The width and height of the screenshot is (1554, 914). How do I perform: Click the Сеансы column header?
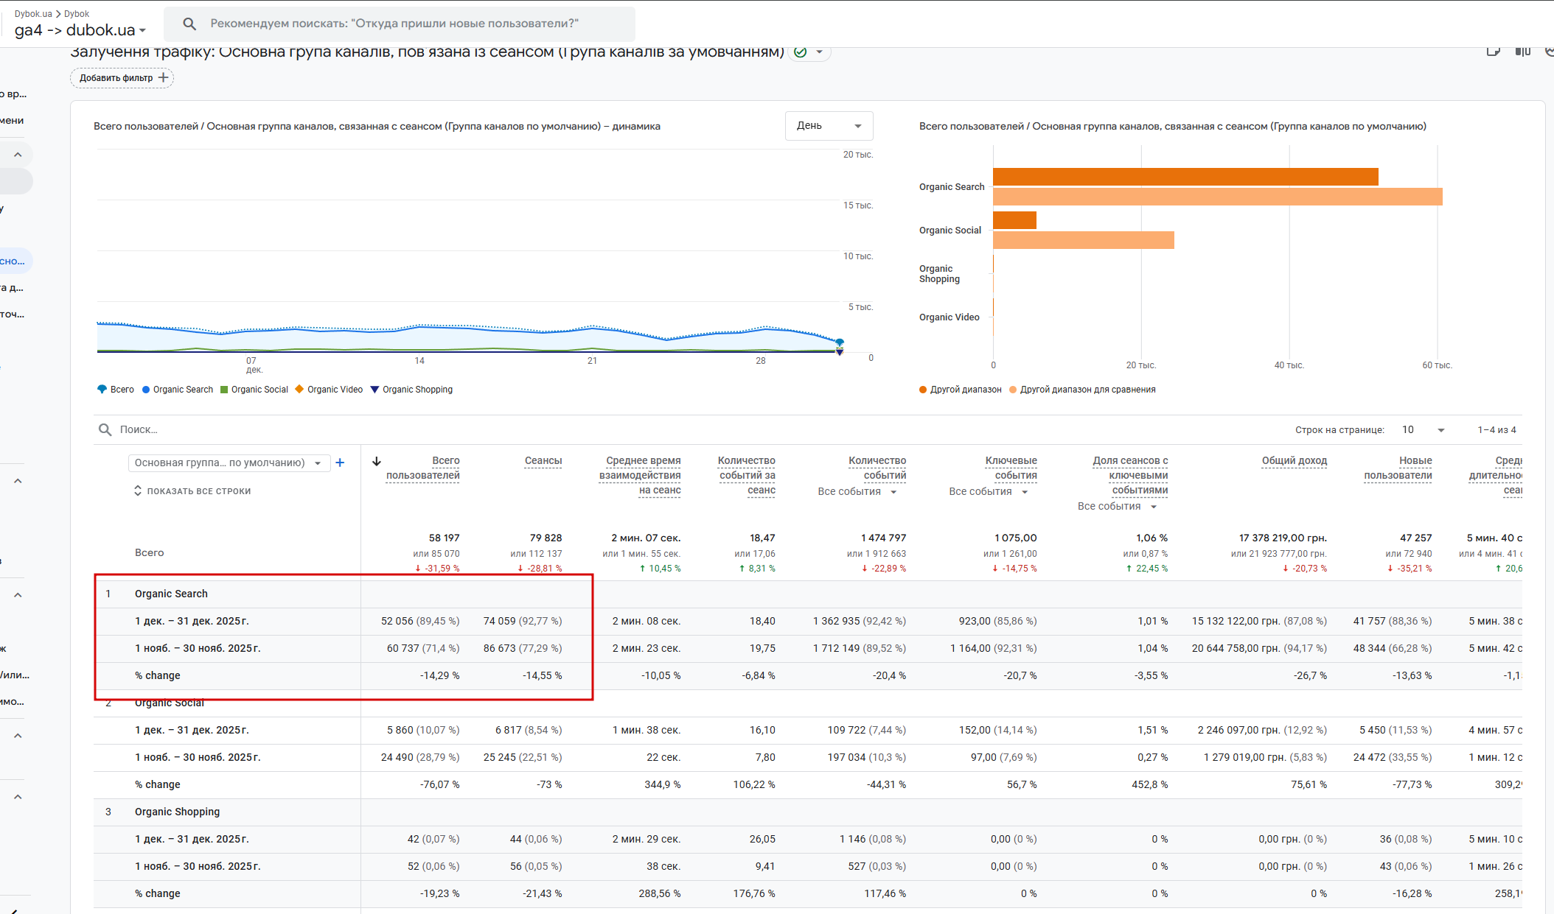tap(543, 460)
